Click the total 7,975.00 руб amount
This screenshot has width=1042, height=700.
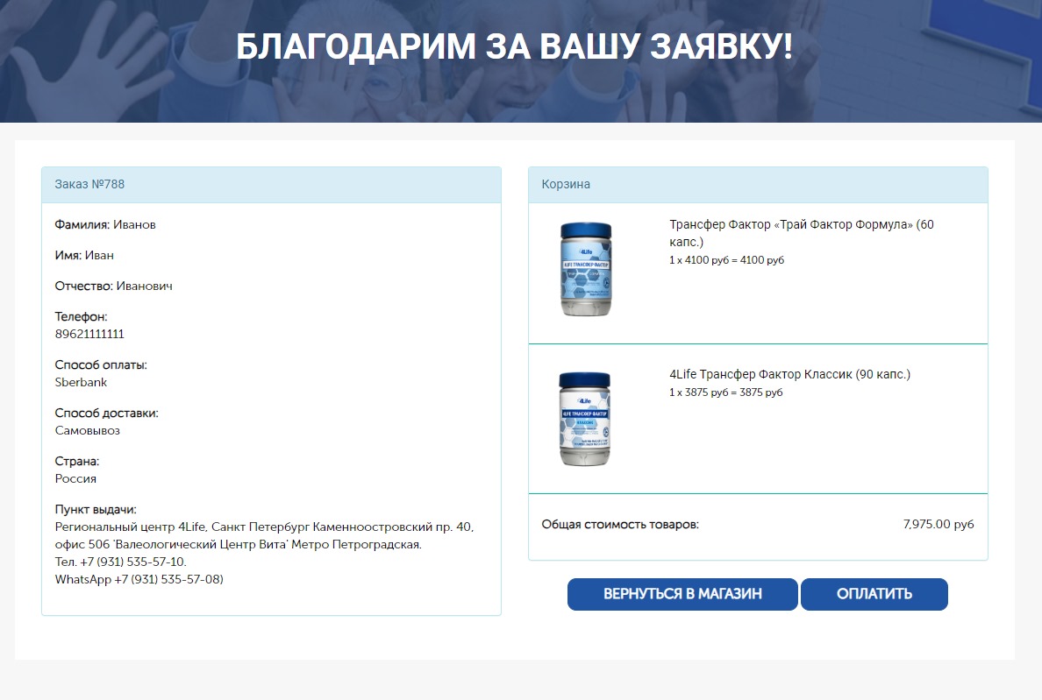pos(939,524)
